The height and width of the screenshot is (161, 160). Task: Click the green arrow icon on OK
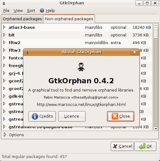point(142,146)
